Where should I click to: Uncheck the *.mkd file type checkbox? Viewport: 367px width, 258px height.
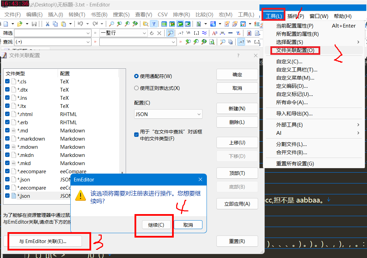coord(7,163)
